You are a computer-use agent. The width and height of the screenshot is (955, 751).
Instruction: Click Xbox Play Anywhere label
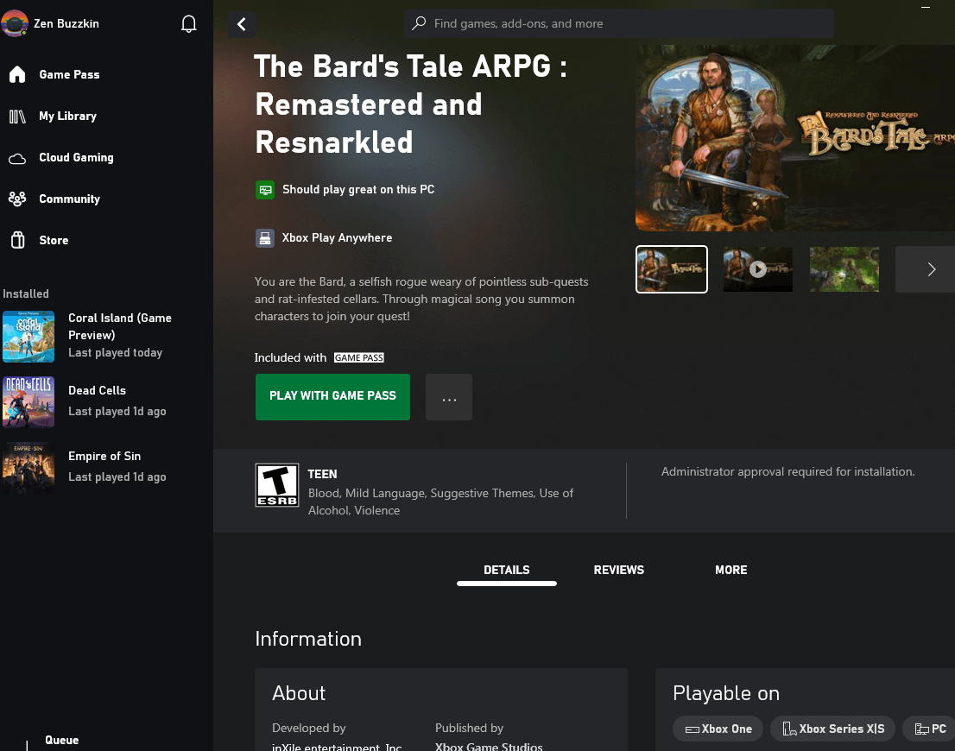point(337,238)
